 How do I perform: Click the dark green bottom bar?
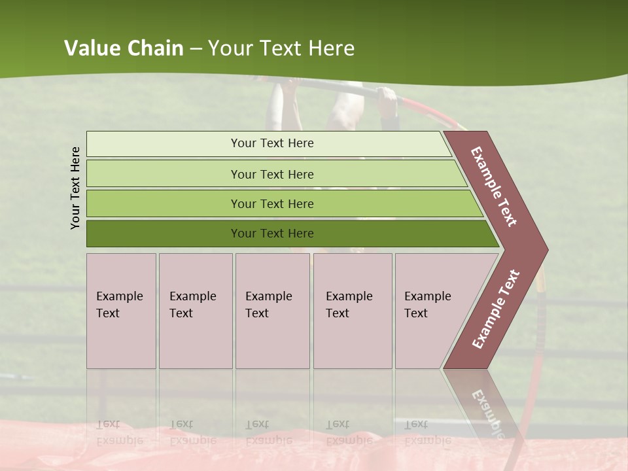[x=293, y=234]
